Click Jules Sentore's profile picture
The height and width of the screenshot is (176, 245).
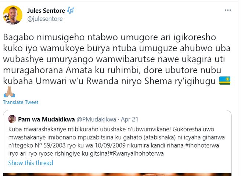click(12, 15)
